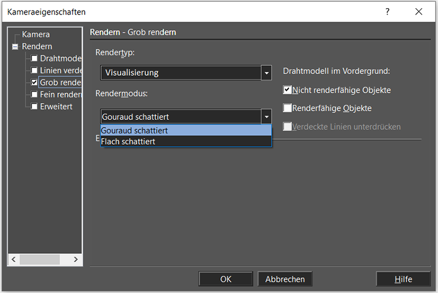Enable the Fein rendern checkbox in tree
The image size is (438, 293).
pos(34,94)
